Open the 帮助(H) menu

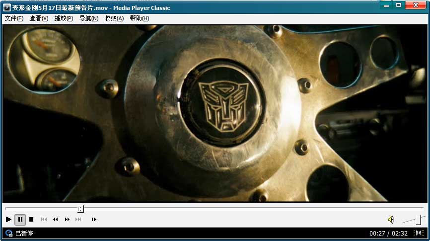pyautogui.click(x=140, y=18)
